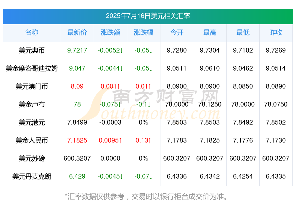The image size is (296, 206).
Task: Click opening price 9.7280
Action: coord(177,50)
